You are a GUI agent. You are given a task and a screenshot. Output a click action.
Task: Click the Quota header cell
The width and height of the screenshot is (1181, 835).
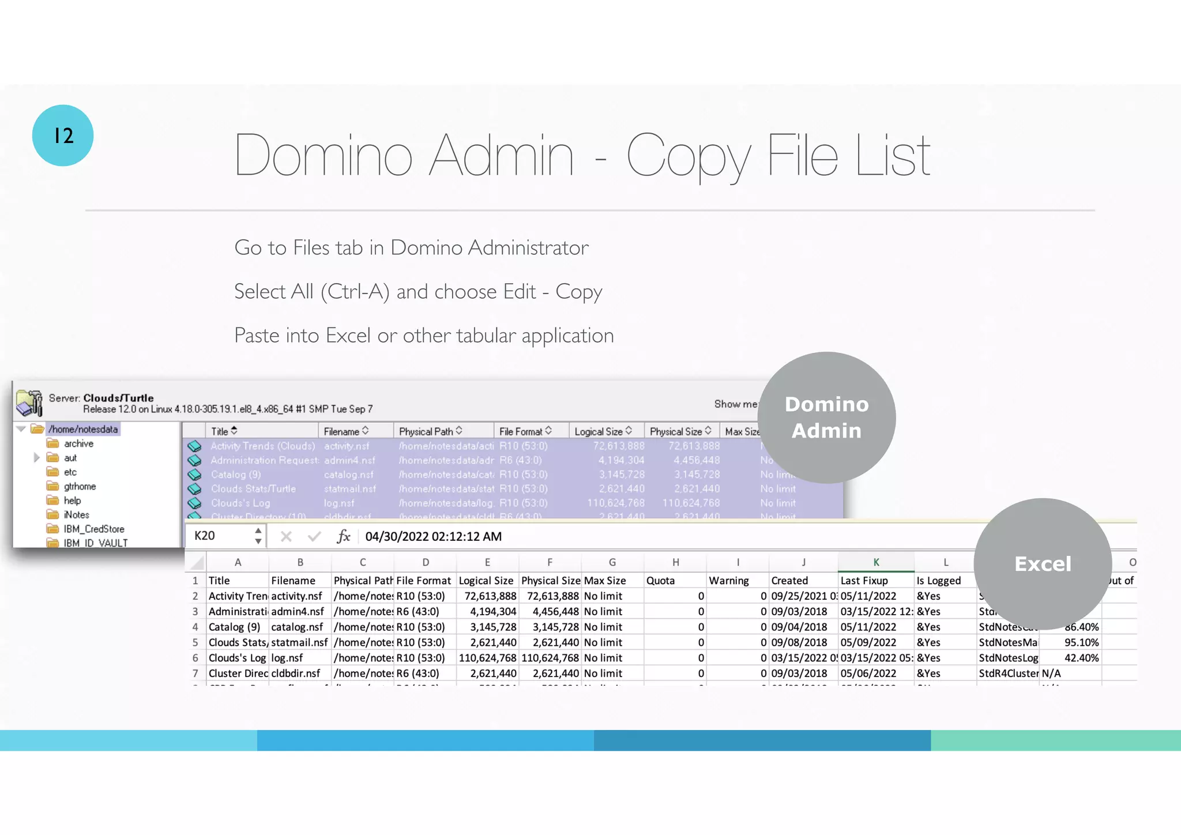coord(675,581)
